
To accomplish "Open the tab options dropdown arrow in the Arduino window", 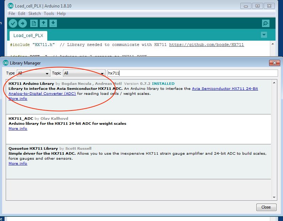I will pyautogui.click(x=264, y=35).
